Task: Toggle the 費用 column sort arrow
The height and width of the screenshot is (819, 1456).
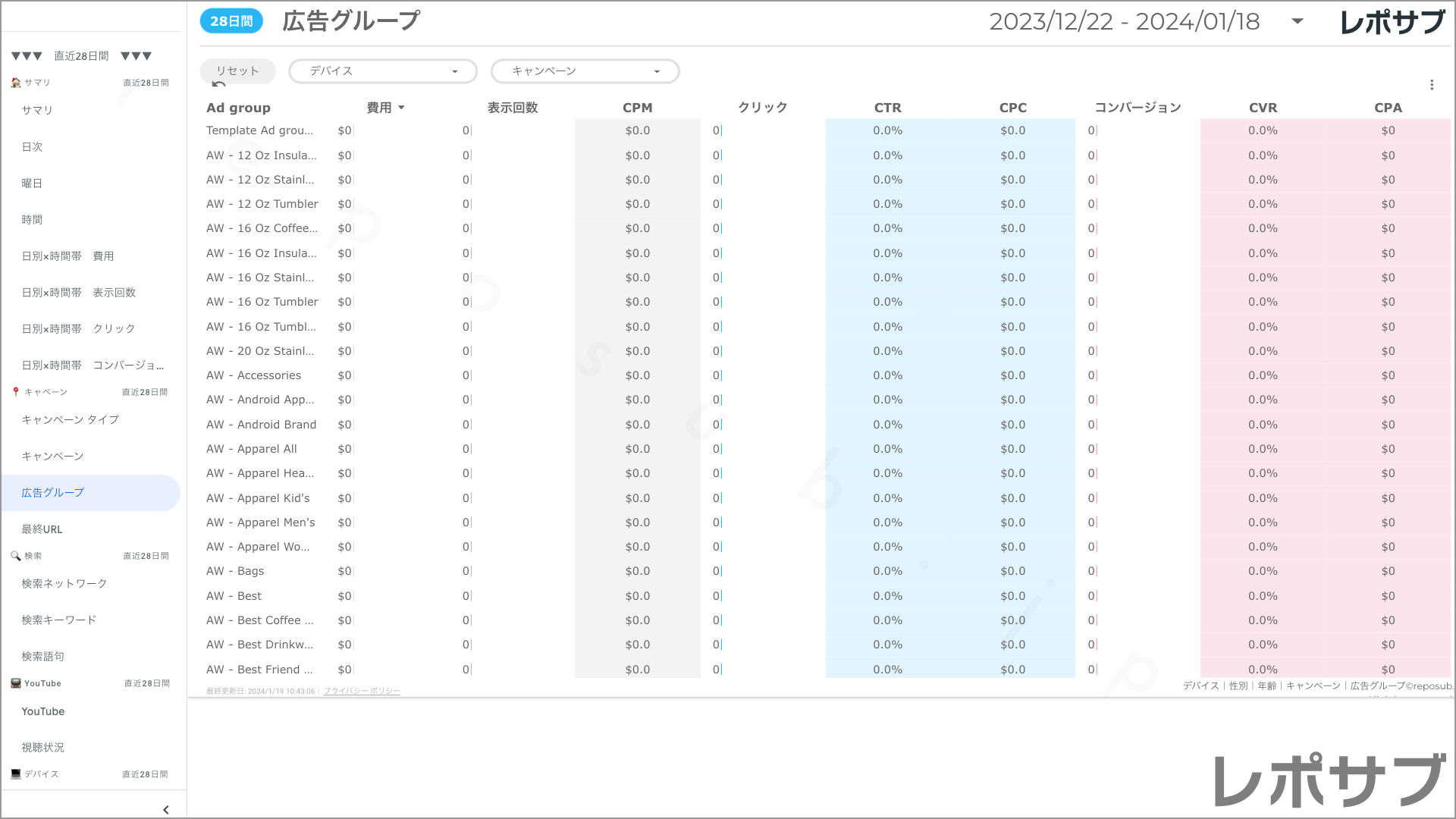Action: (x=402, y=107)
